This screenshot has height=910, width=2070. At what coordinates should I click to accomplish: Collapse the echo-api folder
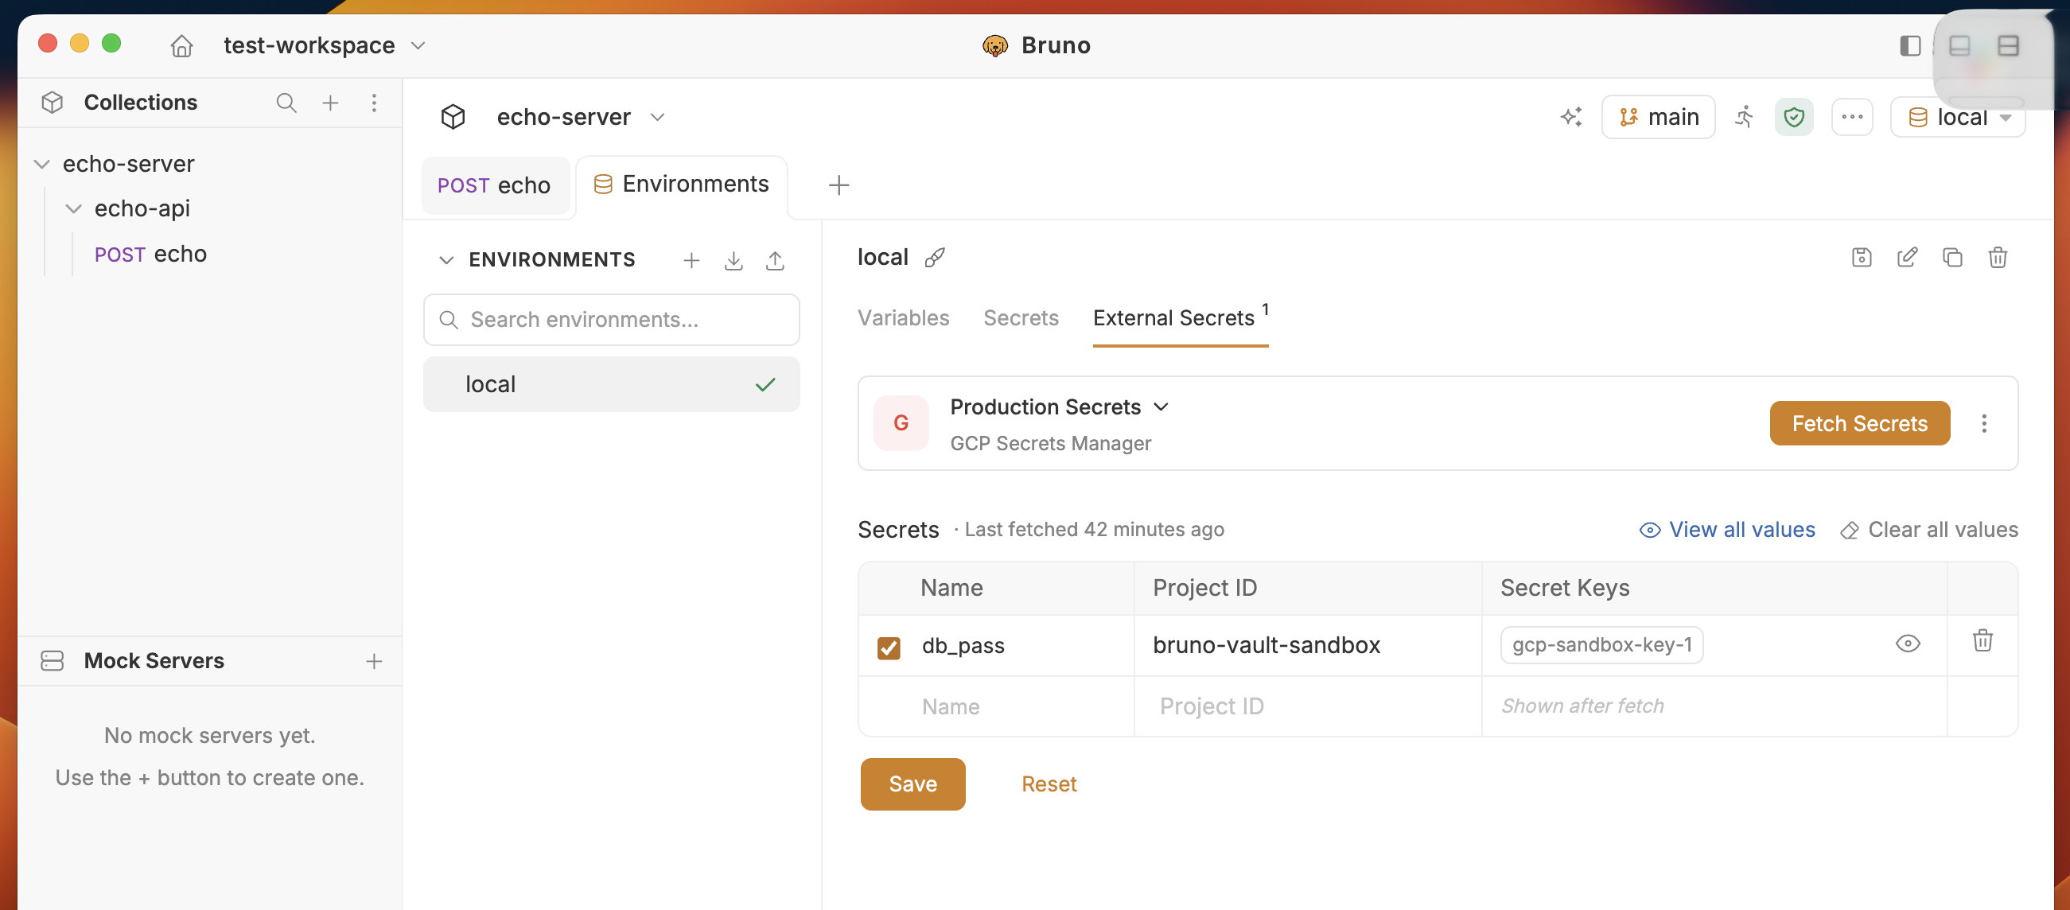coord(73,209)
